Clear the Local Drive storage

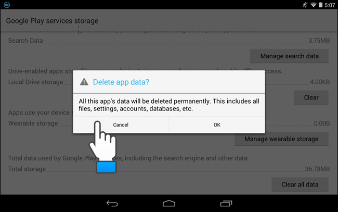pos(311,97)
